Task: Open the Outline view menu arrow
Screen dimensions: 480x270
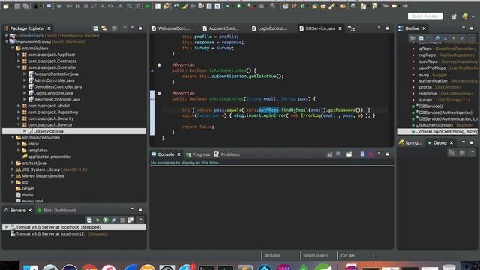Action: (x=472, y=38)
